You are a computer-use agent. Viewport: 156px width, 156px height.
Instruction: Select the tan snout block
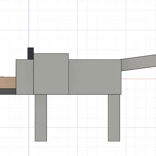(x=8, y=83)
